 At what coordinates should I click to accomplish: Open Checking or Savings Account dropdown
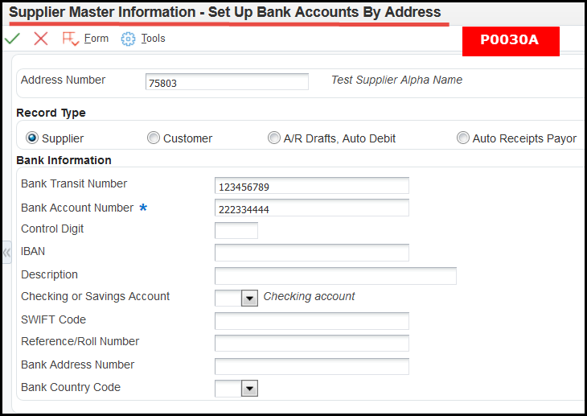(249, 299)
